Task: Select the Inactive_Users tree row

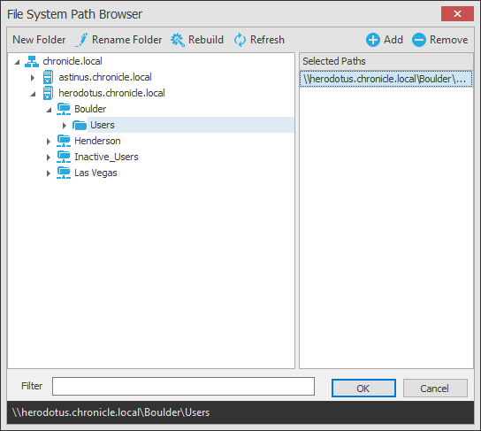Action: point(106,157)
